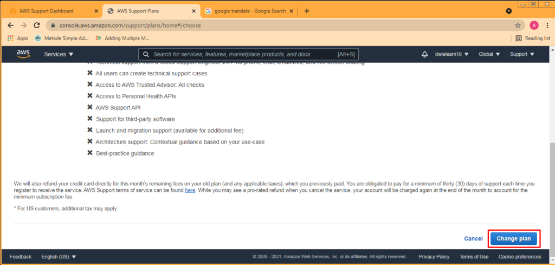555x265 pixels.
Task: Click the US customers additional tax note
Action: (x=66, y=209)
